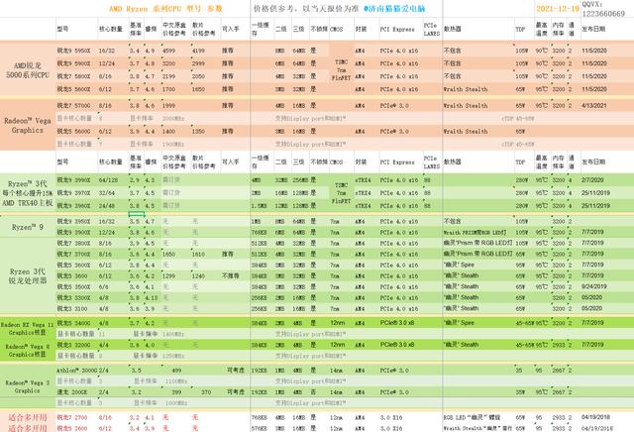Click the 'Radeon RX Vega 11 Graphics' group cell
Image resolution: width=634 pixels, height=432 pixels.
click(x=28, y=328)
